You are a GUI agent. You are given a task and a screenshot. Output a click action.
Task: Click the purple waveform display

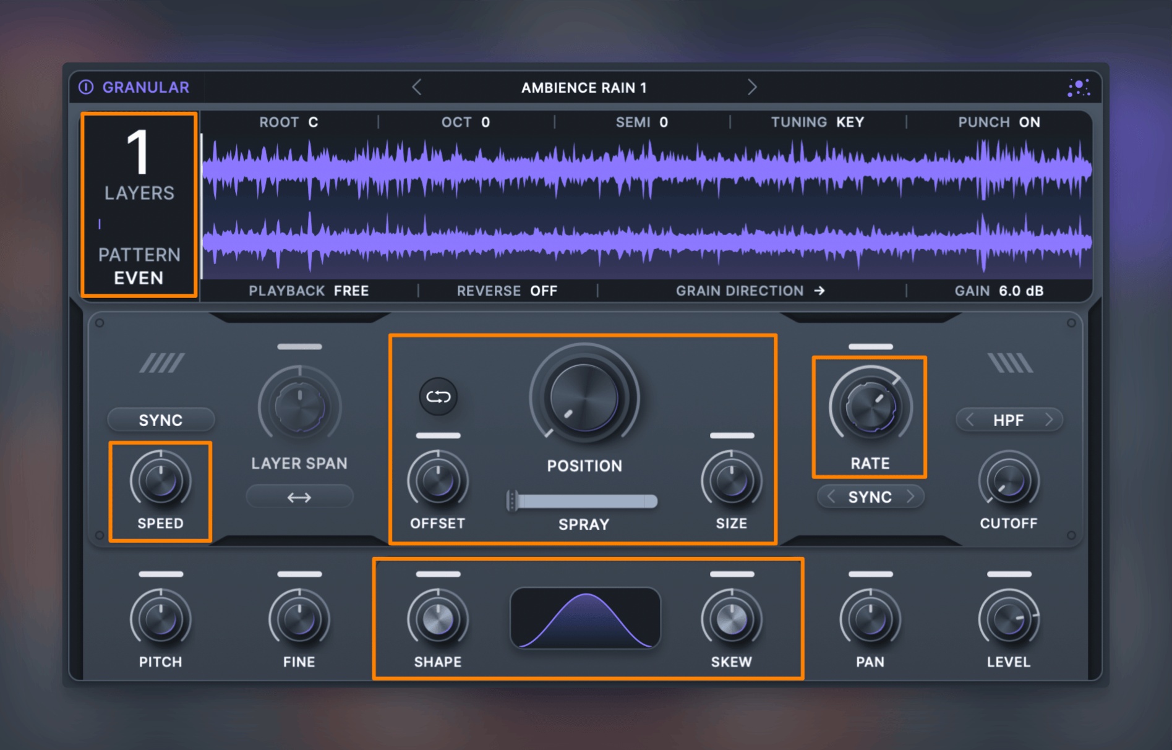coord(646,206)
